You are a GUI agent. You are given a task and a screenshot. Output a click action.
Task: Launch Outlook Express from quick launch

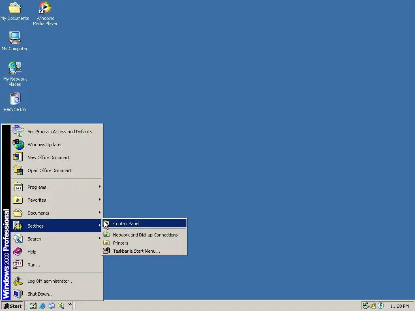point(51,306)
